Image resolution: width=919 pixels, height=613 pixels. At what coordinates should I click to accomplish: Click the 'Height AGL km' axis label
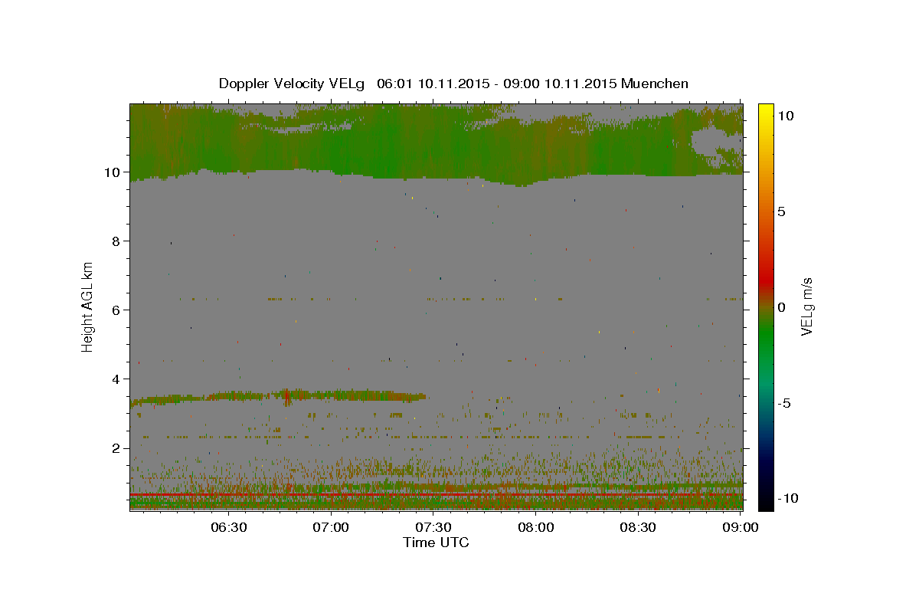88,306
